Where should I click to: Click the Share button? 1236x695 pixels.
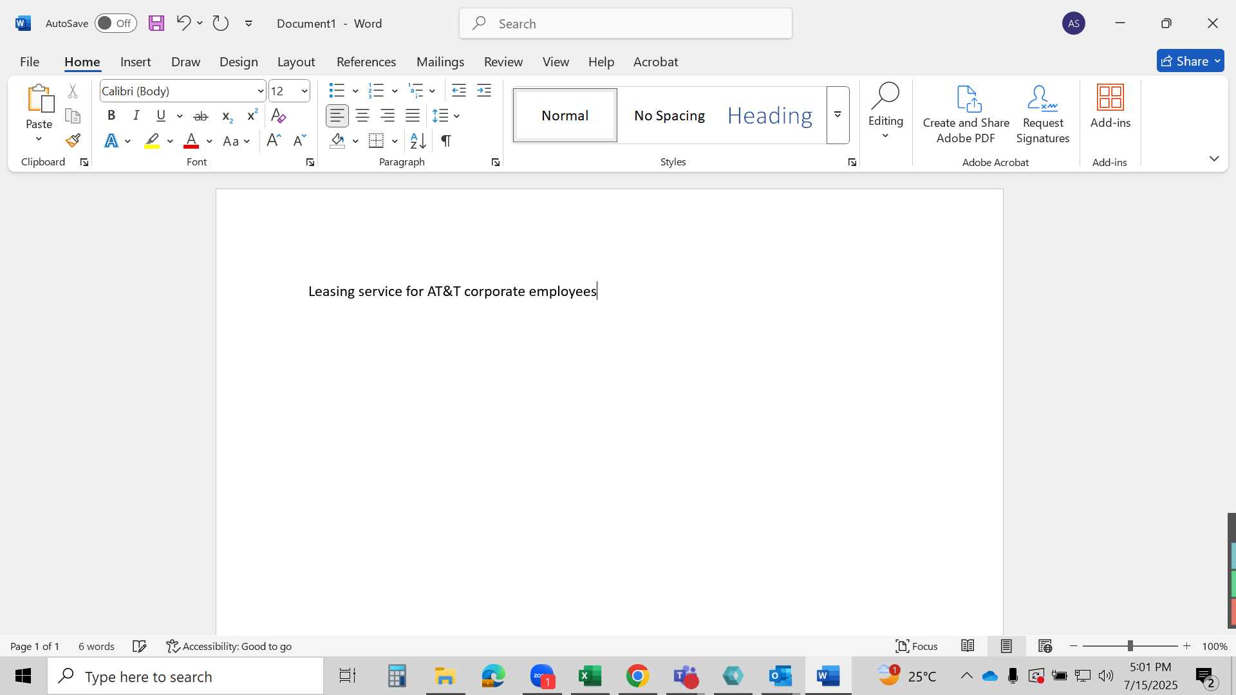(x=1190, y=61)
